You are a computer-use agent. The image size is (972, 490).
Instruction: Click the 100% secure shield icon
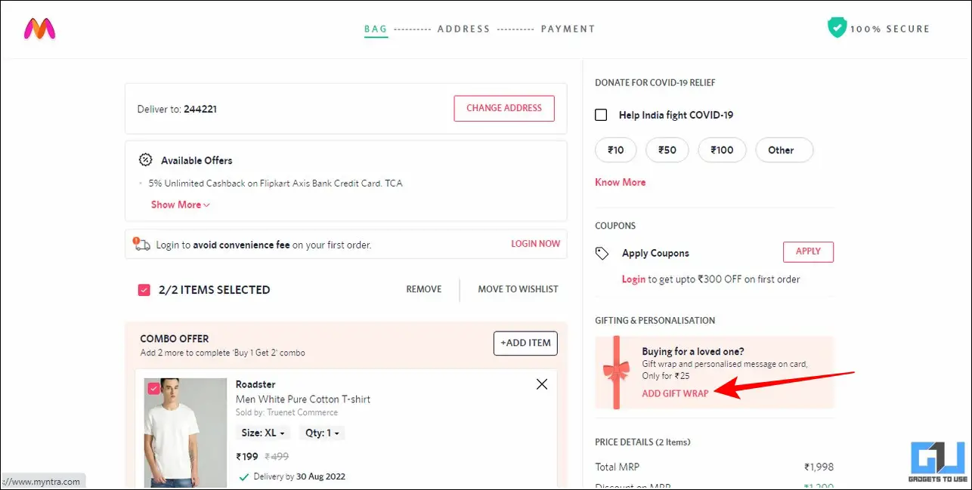tap(837, 28)
